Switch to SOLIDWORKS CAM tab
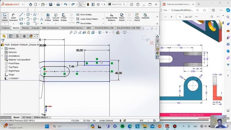231x130 pixels. coord(104,28)
